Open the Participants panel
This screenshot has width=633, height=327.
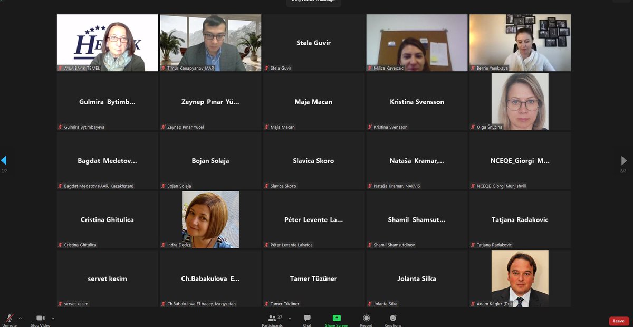pyautogui.click(x=272, y=320)
